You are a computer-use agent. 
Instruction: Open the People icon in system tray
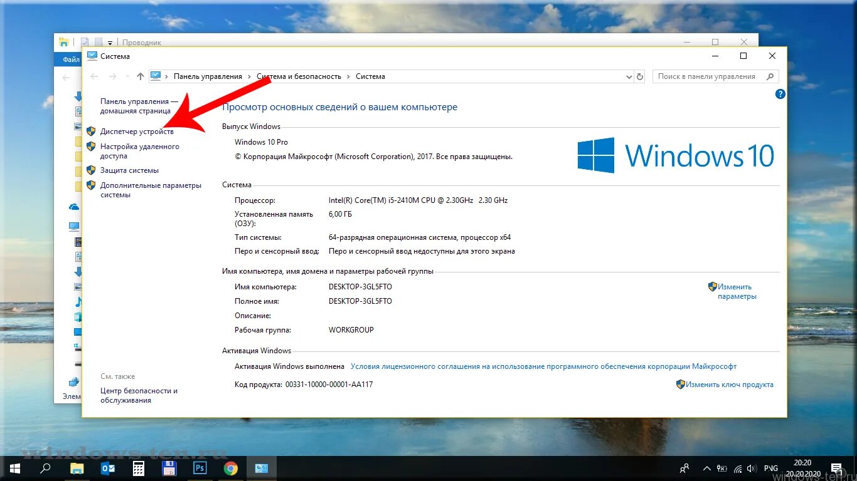click(684, 468)
